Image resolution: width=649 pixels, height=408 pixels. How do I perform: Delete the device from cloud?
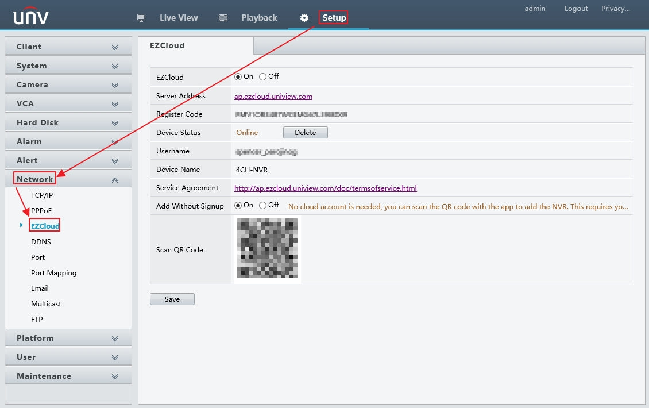coord(305,133)
